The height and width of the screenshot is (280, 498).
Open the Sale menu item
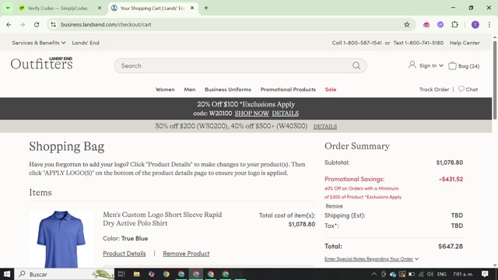(x=330, y=89)
